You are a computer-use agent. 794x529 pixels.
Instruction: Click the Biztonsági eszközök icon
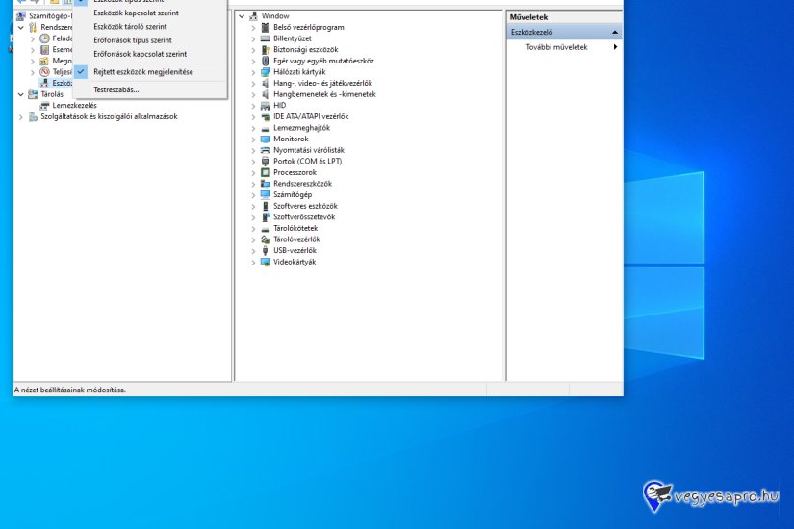point(266,49)
